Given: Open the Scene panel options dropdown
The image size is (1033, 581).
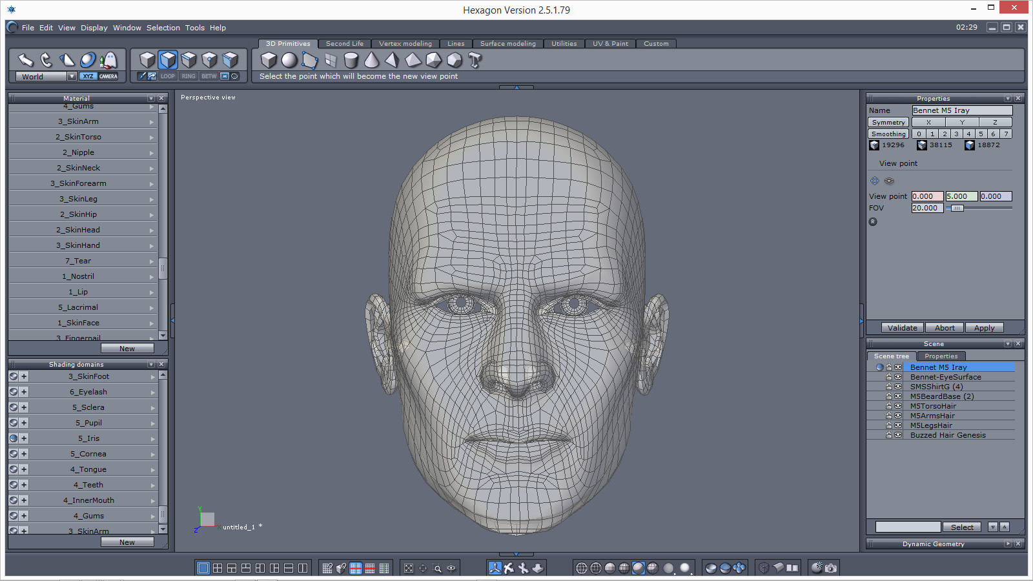Looking at the screenshot, I should coord(1008,344).
